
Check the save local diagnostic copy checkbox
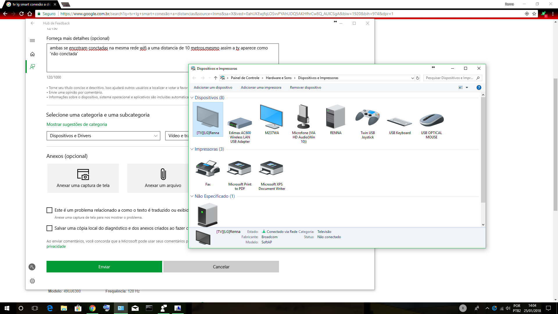pyautogui.click(x=49, y=228)
